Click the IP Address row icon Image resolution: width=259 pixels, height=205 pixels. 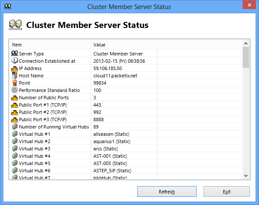tap(15, 68)
